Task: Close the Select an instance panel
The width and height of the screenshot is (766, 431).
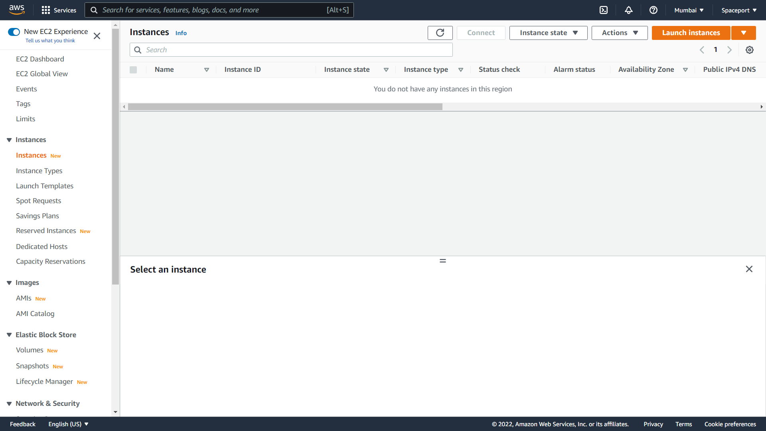Action: point(749,269)
